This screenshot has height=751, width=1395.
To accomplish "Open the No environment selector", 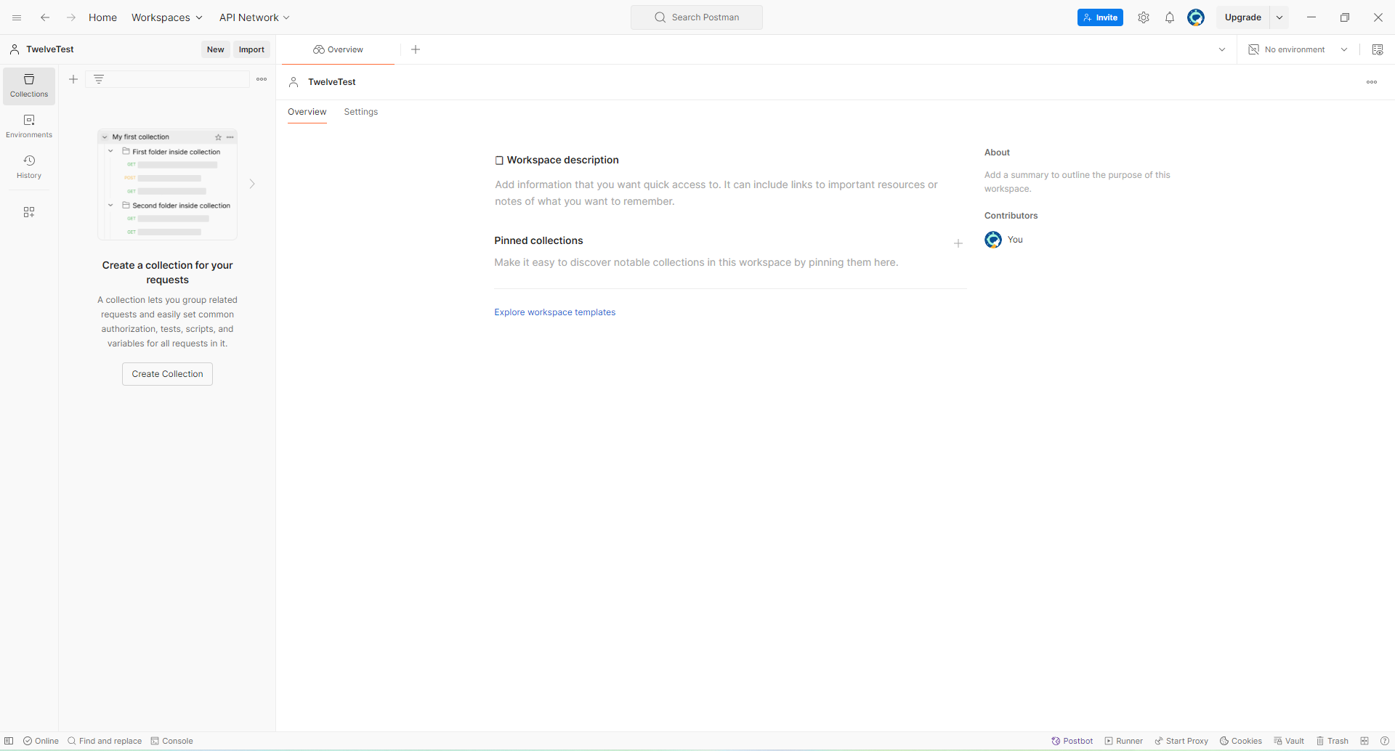I will pyautogui.click(x=1298, y=49).
